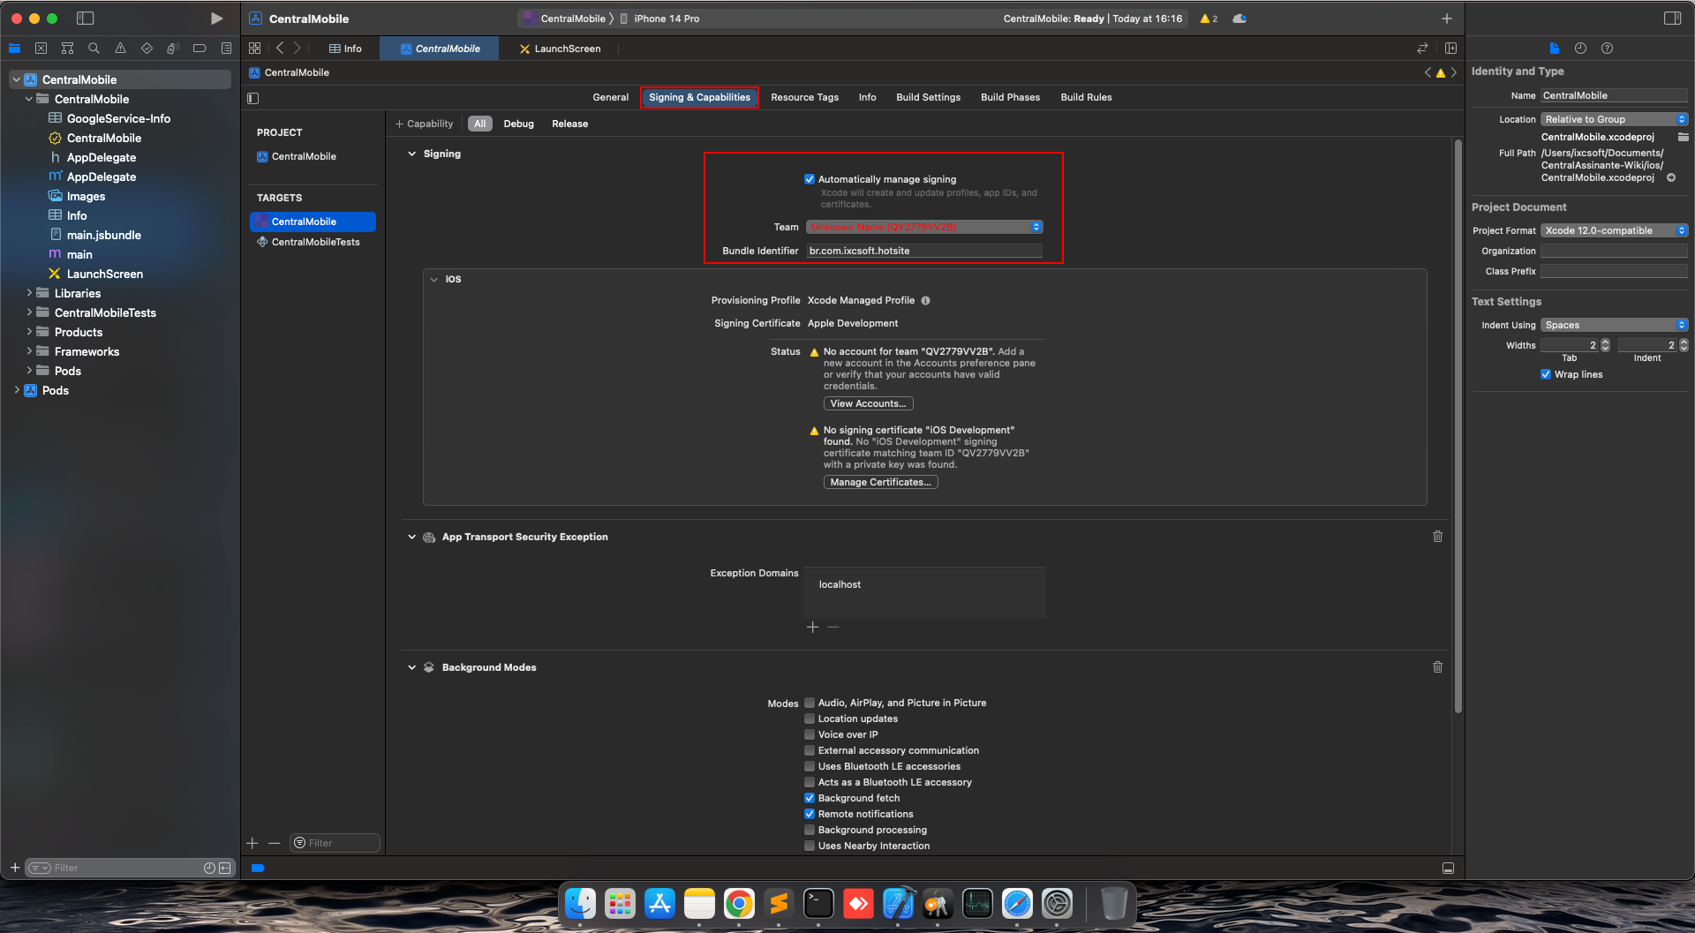The height and width of the screenshot is (933, 1695).
Task: Open the Team dropdown
Action: point(924,227)
